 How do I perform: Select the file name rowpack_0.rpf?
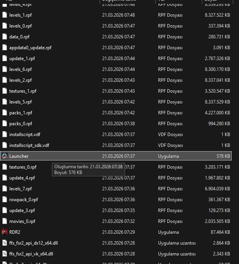pos(24,200)
